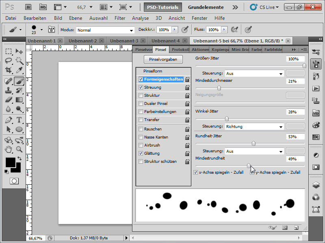The height and width of the screenshot is (243, 325).
Task: Select the Brush tool in toolbox
Action: pyautogui.click(x=19, y=81)
